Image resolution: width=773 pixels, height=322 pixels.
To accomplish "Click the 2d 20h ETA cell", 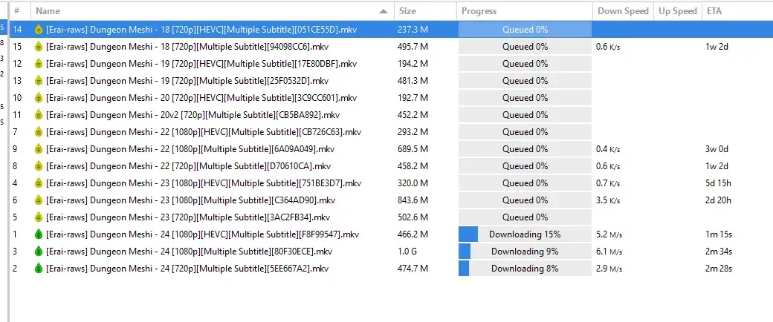I will point(718,200).
